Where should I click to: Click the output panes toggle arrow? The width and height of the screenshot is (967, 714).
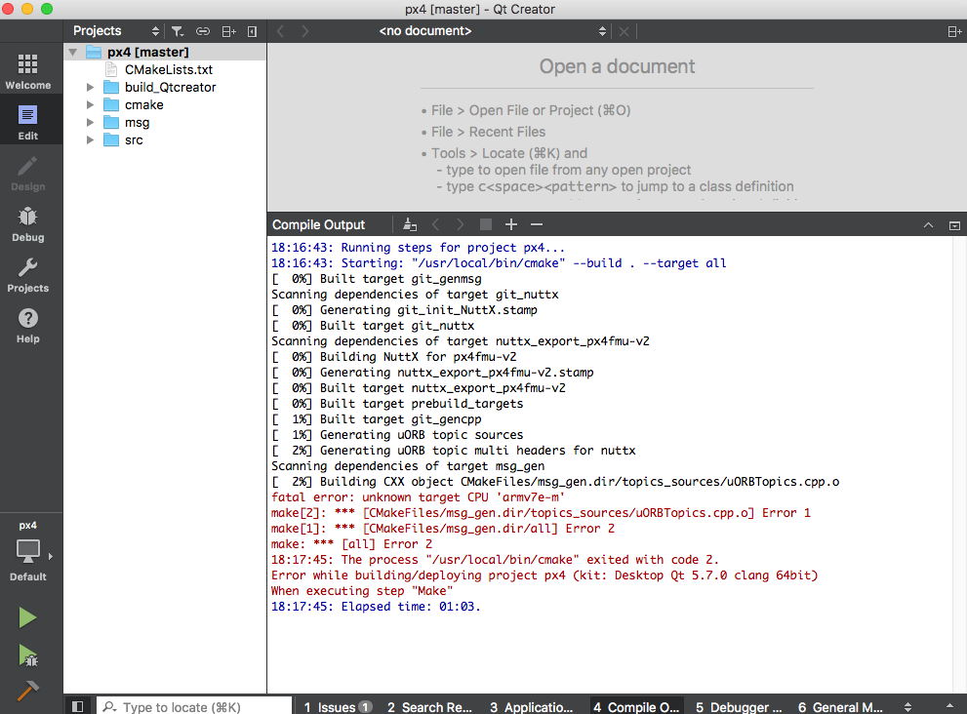949,706
